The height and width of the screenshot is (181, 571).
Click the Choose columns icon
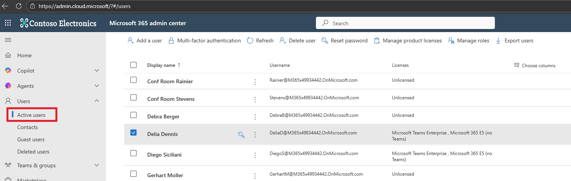pyautogui.click(x=517, y=65)
